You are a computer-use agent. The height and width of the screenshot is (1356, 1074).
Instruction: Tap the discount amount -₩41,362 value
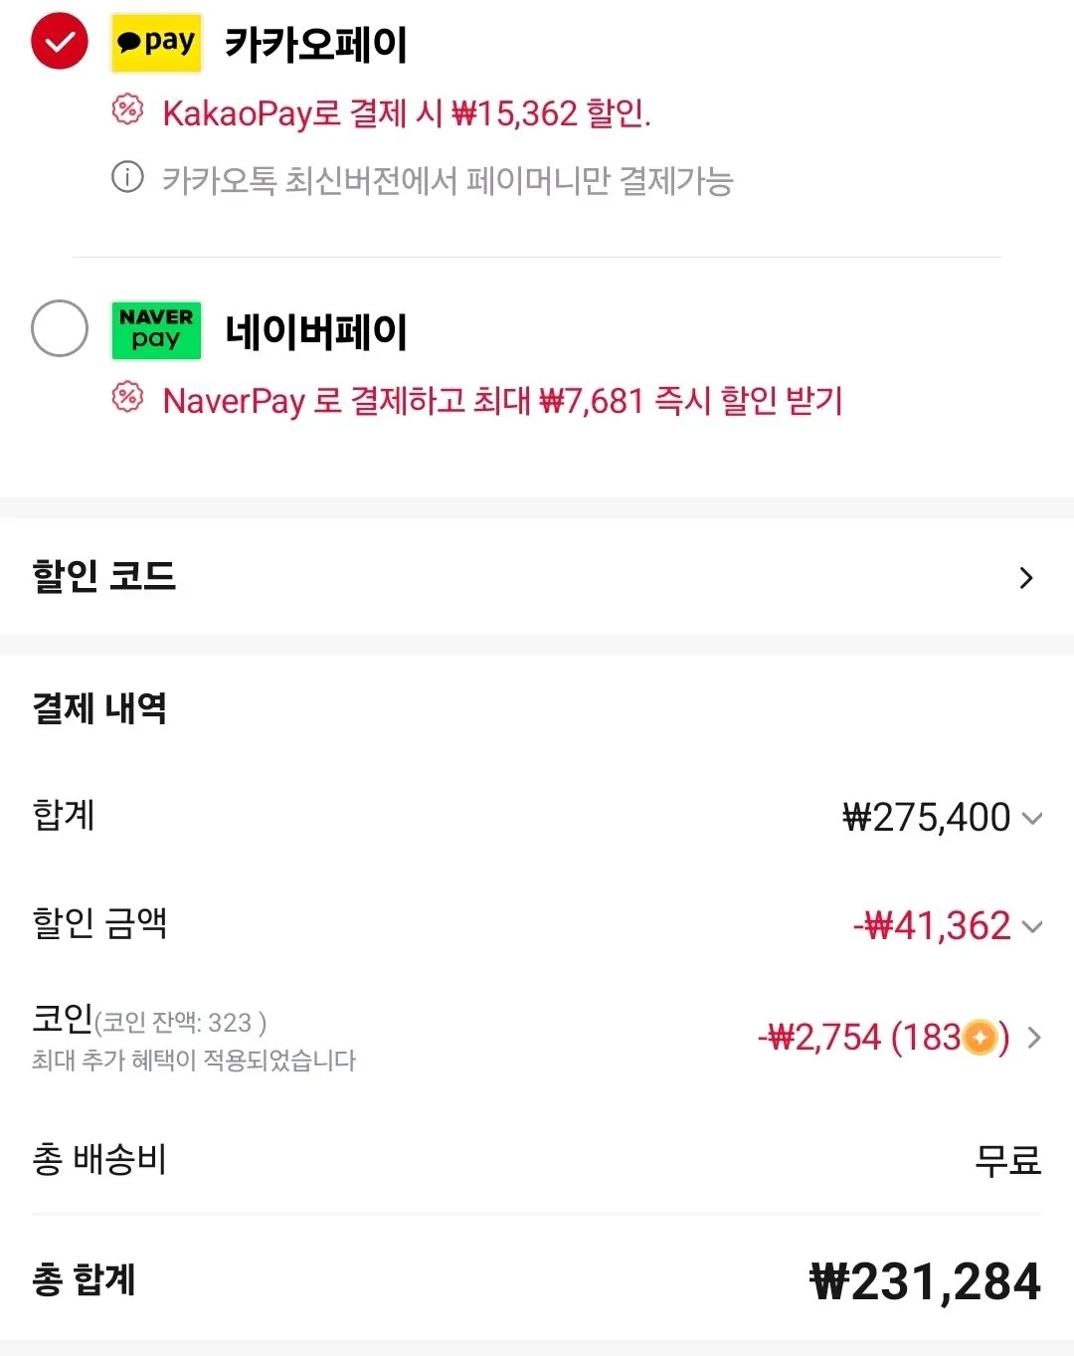coord(932,926)
